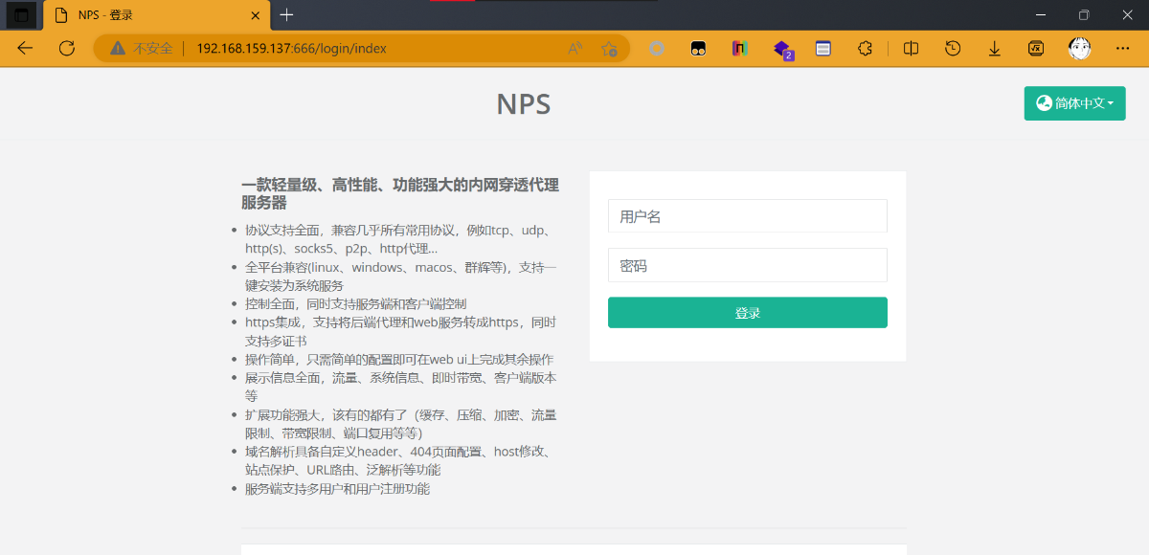Add this page to favorites
The height and width of the screenshot is (555, 1149).
click(609, 49)
